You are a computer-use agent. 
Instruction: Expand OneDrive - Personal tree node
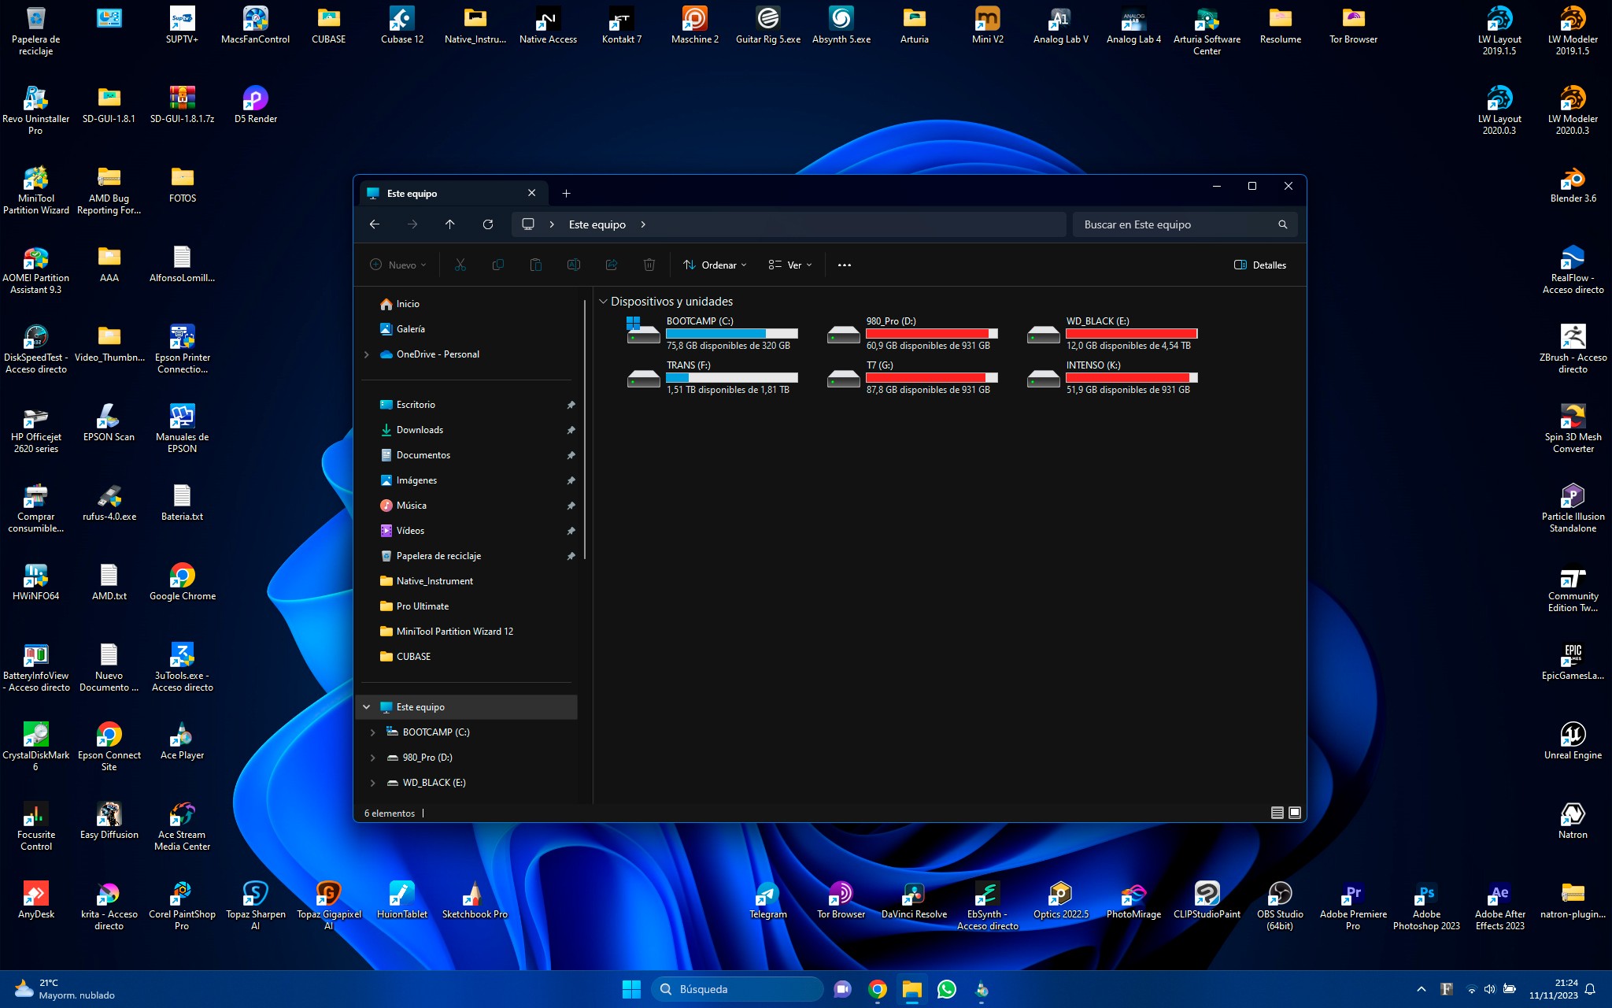(367, 354)
